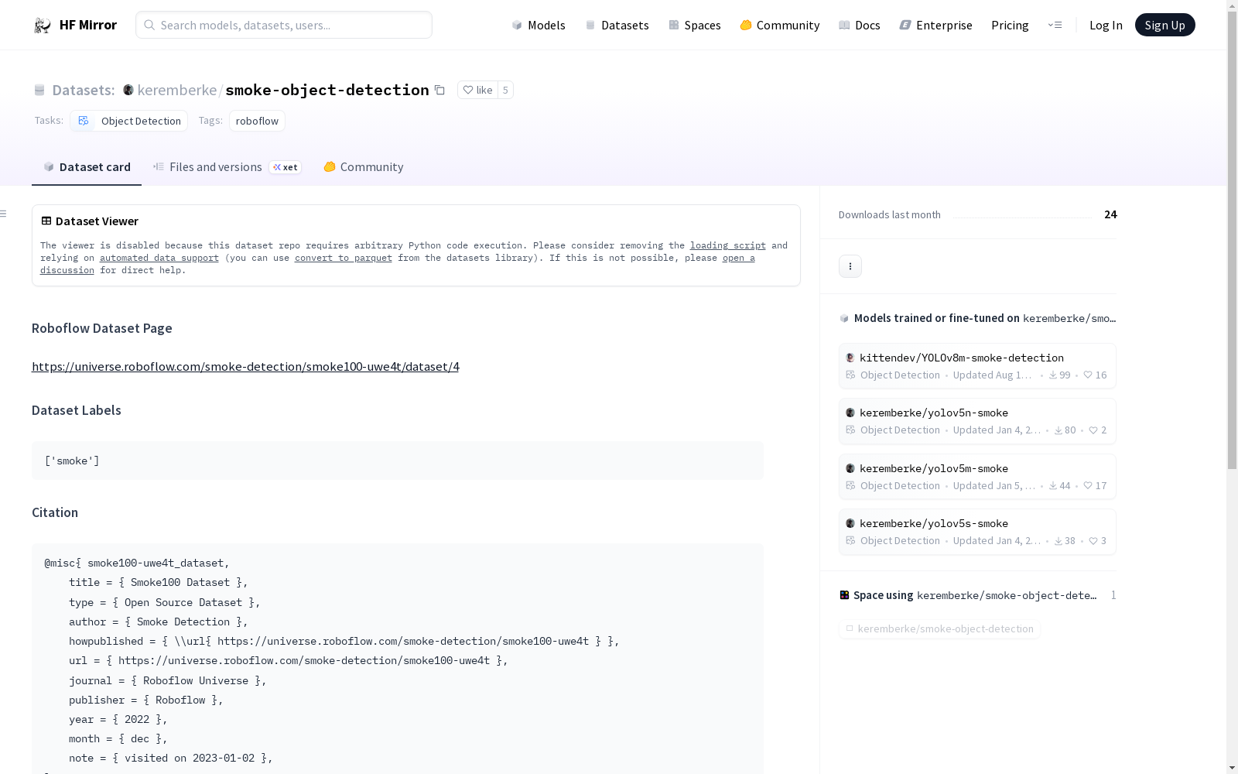Click the Dataset Viewer table icon
The height and width of the screenshot is (774, 1238).
coord(46,221)
